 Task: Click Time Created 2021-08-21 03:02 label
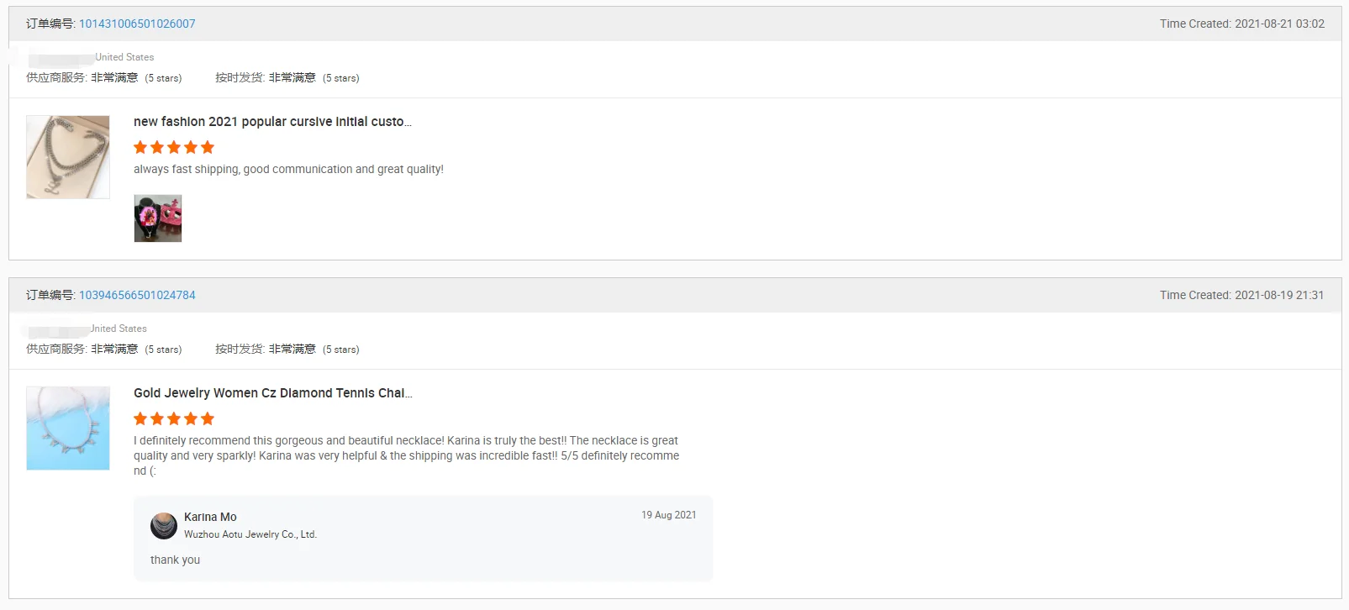click(x=1241, y=24)
